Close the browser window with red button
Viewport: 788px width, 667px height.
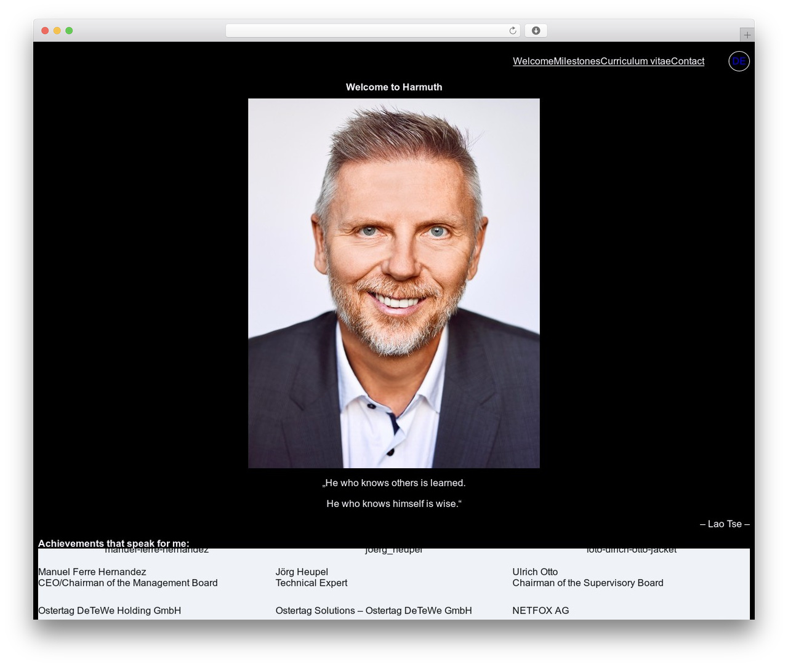45,31
